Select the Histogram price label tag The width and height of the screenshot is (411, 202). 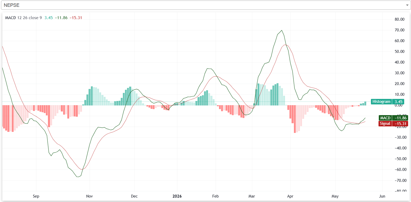387,102
